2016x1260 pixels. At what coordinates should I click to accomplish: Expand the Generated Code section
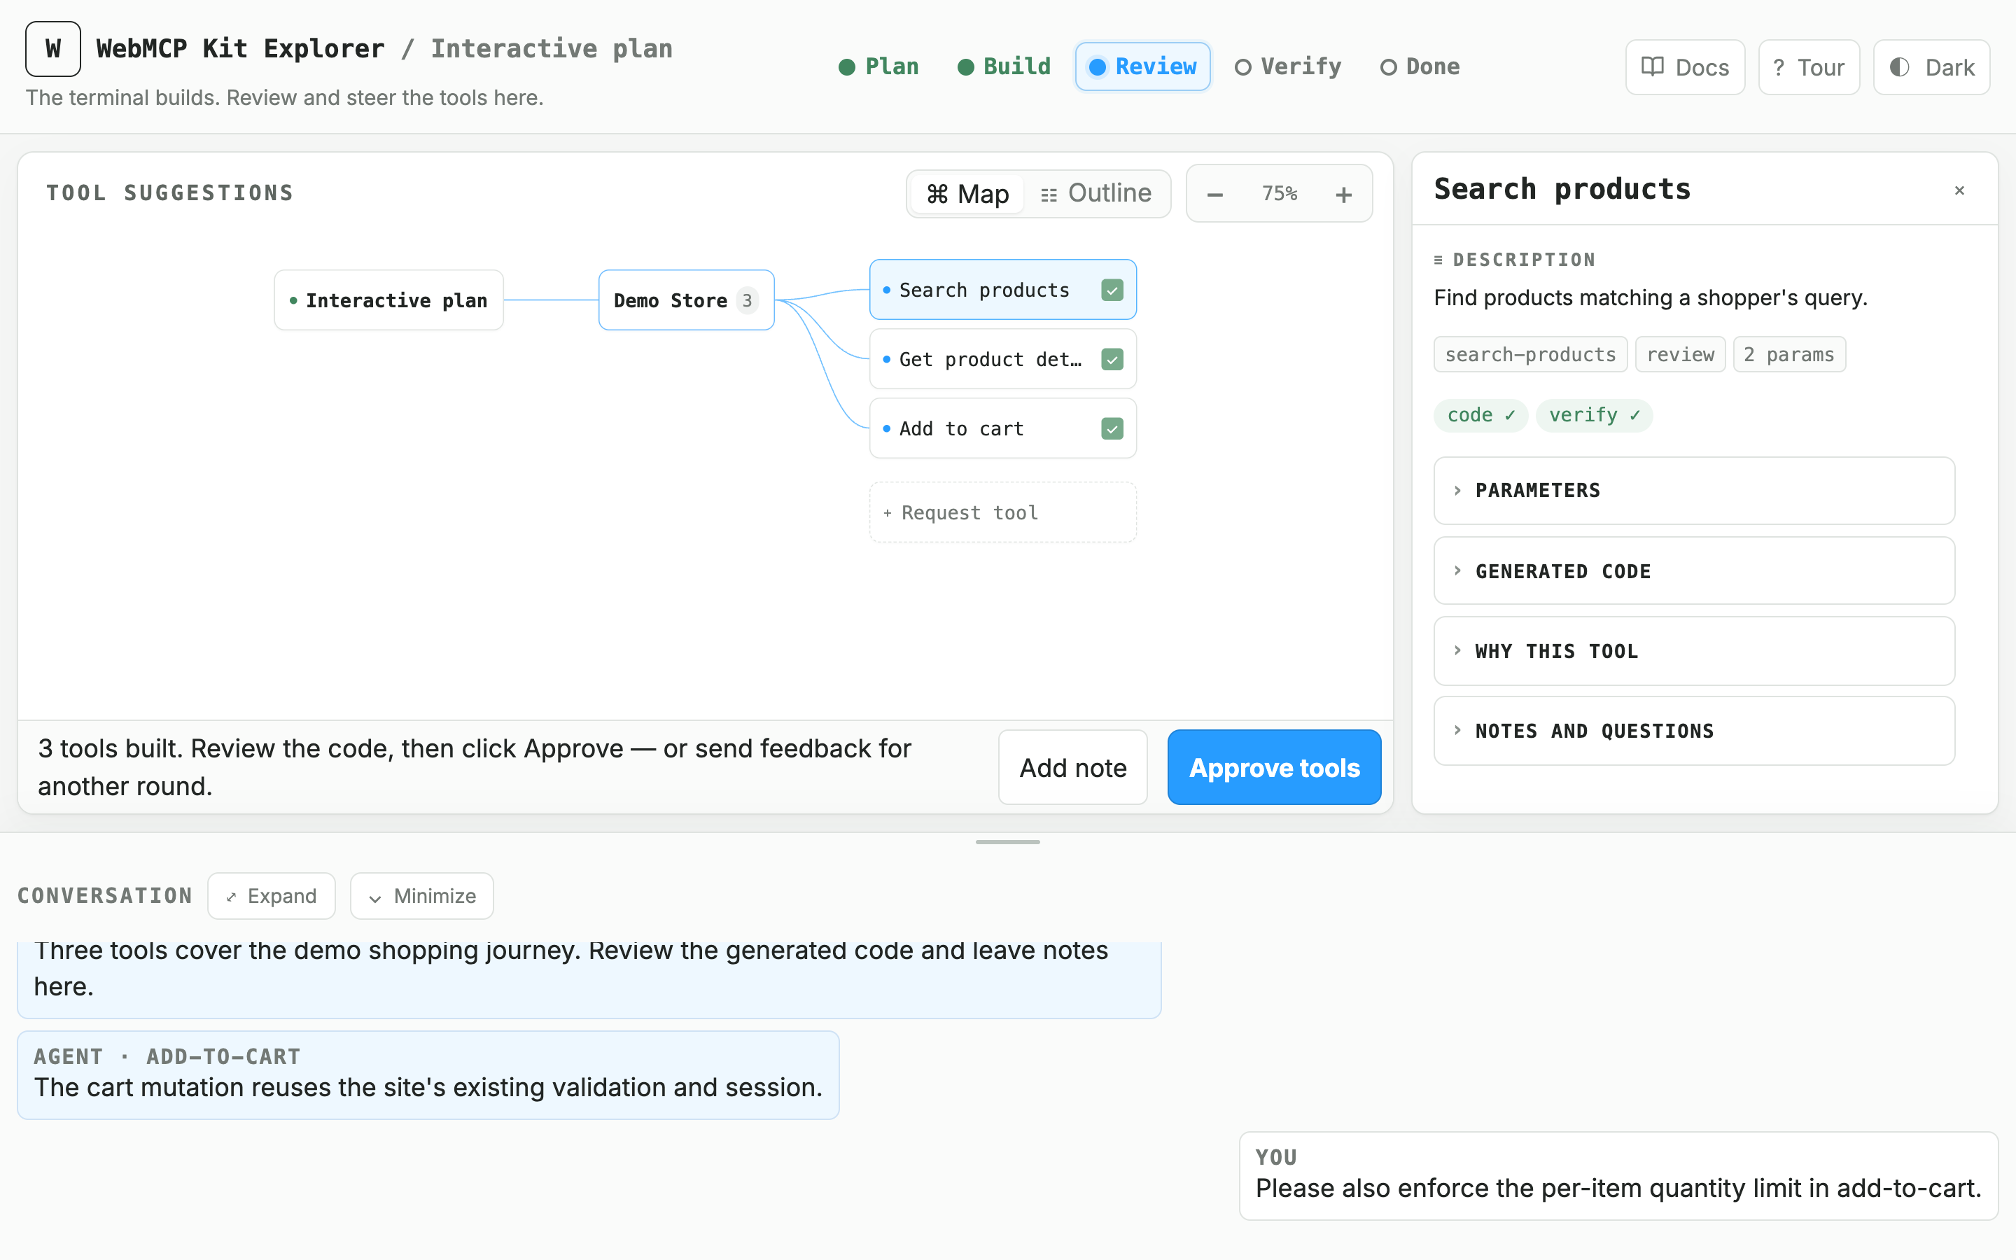pos(1693,572)
